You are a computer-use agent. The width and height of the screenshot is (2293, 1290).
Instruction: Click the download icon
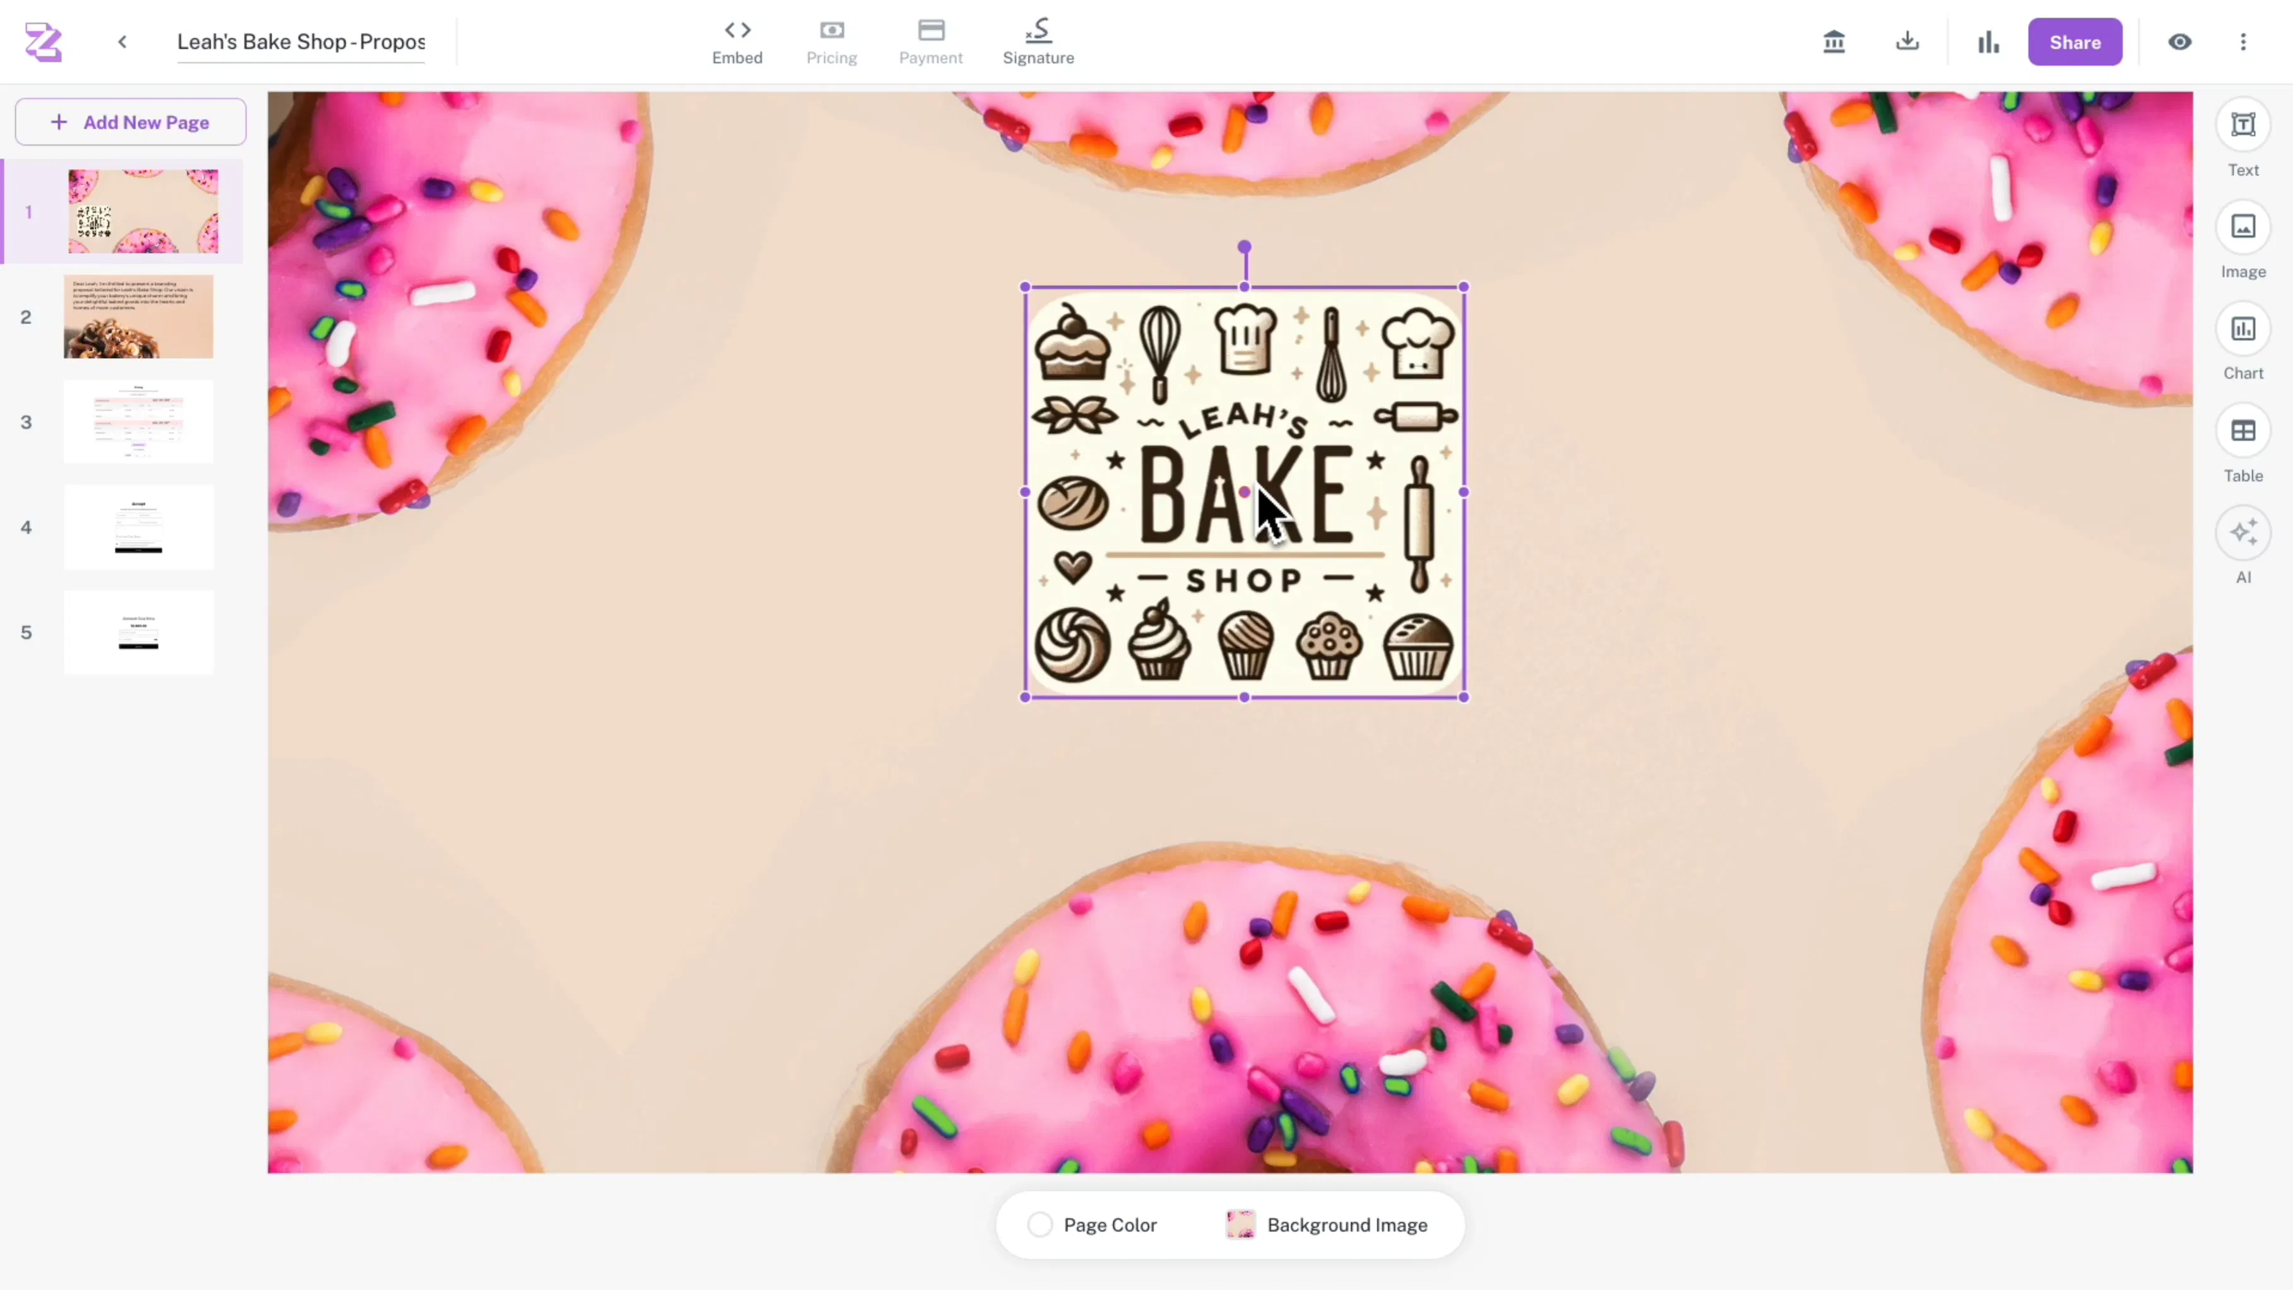click(1907, 42)
